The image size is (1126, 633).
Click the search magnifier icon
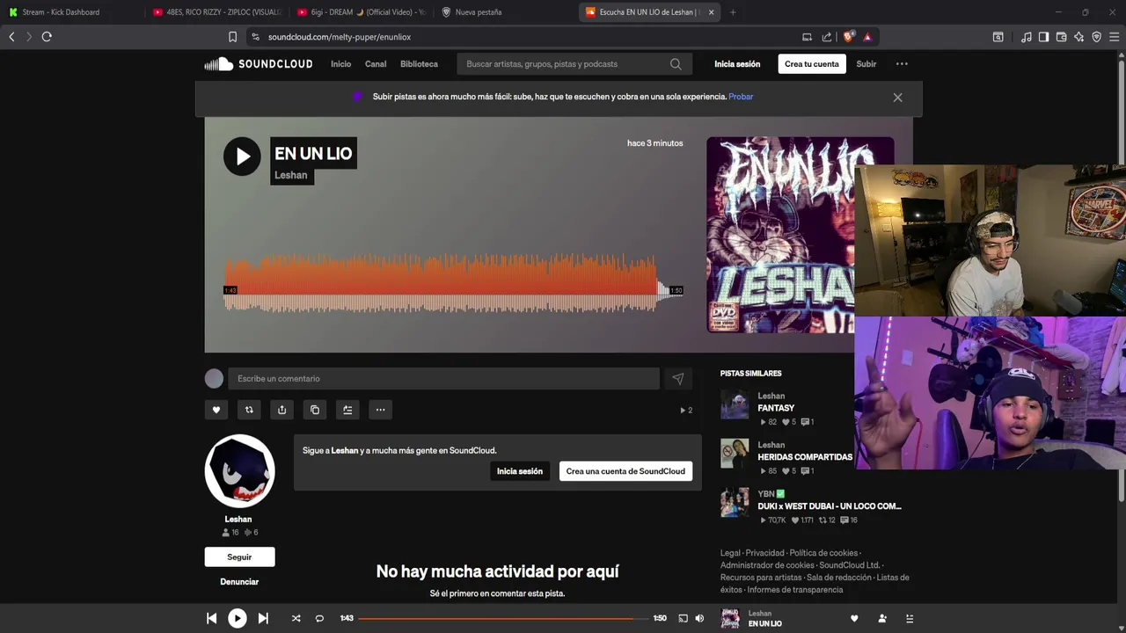(676, 64)
